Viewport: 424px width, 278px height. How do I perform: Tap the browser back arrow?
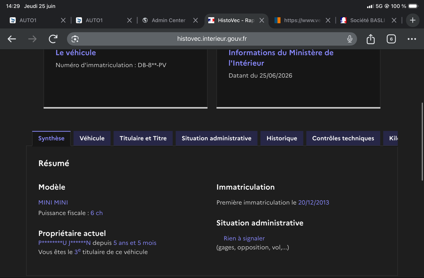pyautogui.click(x=12, y=39)
